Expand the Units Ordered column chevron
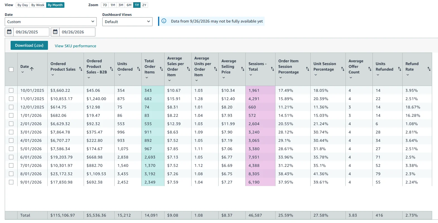 [120, 75]
